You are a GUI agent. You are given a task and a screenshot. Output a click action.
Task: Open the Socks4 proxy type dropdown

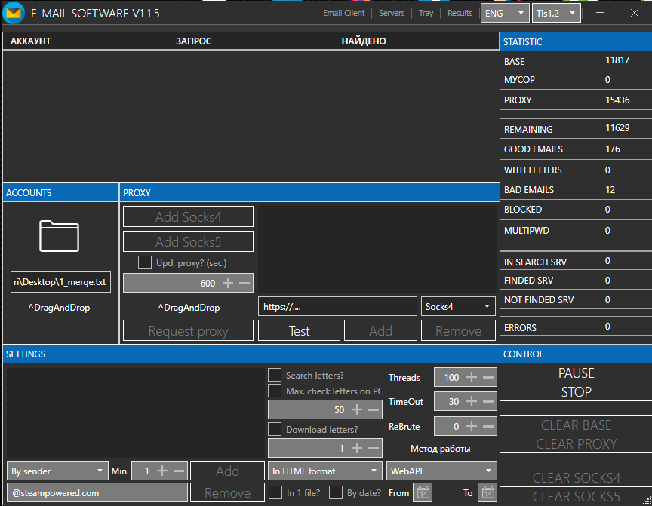coord(458,307)
